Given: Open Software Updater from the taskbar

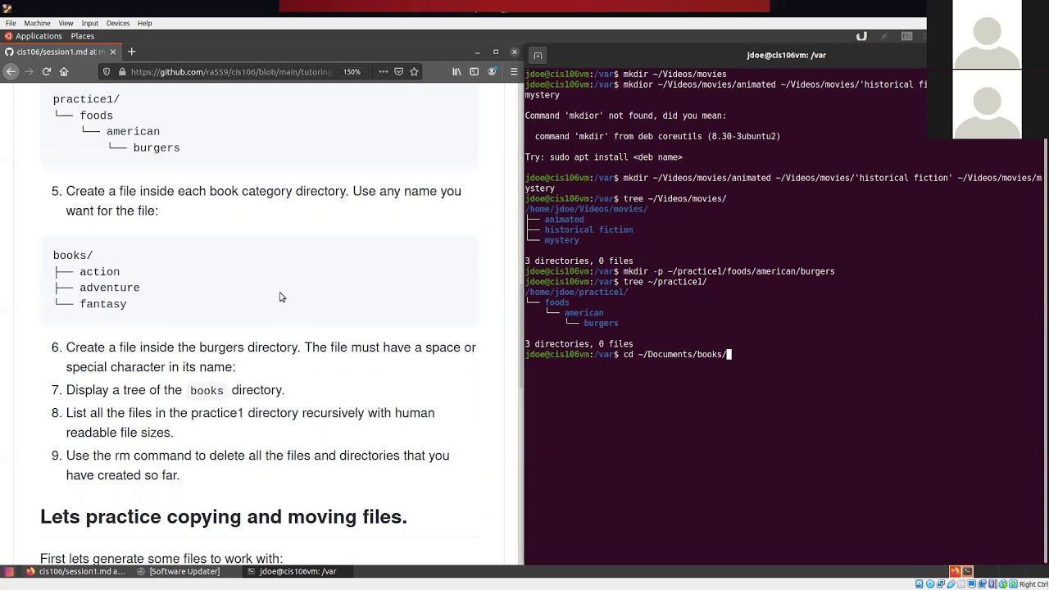Looking at the screenshot, I should 179,571.
